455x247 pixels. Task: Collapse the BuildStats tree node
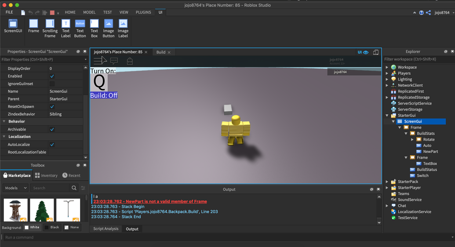(x=406, y=134)
